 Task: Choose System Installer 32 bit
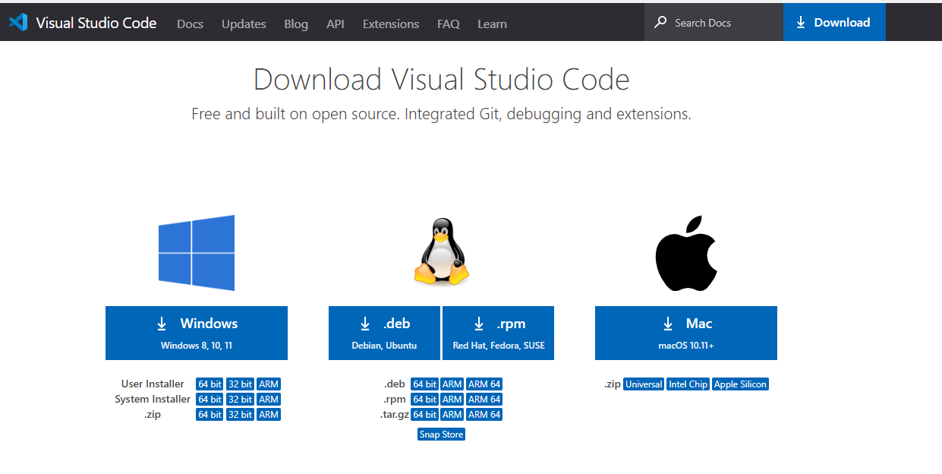tap(240, 400)
